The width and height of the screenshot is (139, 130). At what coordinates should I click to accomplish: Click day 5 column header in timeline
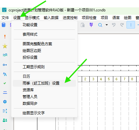coord(109,79)
